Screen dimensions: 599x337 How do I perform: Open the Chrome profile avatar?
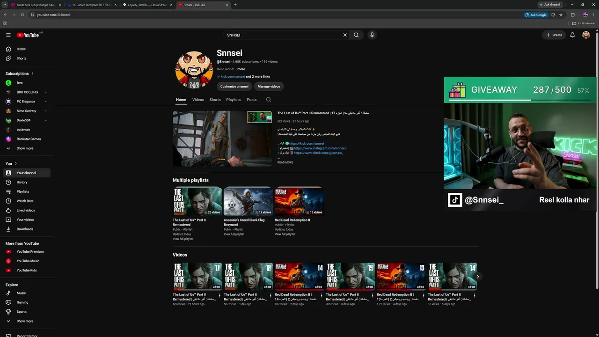pyautogui.click(x=585, y=15)
